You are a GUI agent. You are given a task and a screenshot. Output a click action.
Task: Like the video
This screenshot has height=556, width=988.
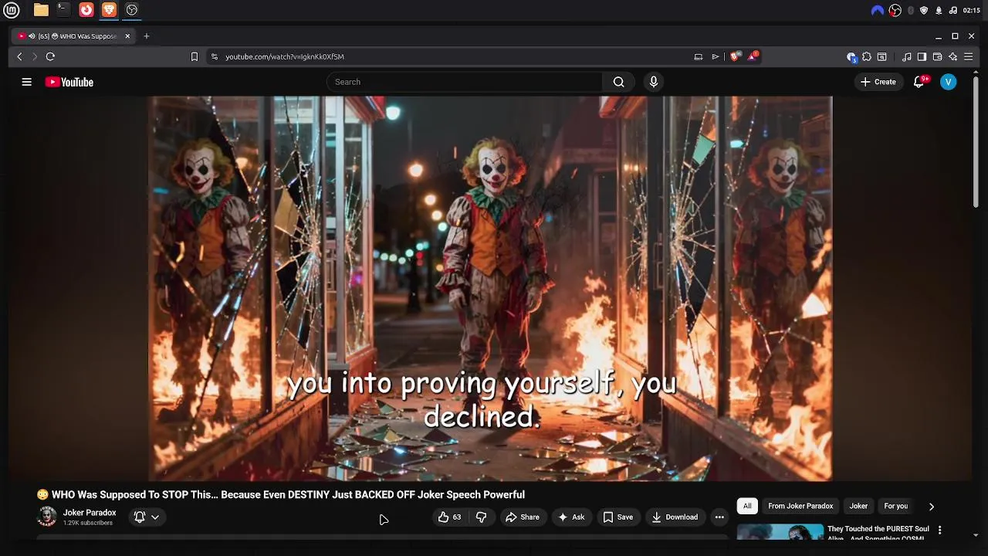click(x=449, y=517)
